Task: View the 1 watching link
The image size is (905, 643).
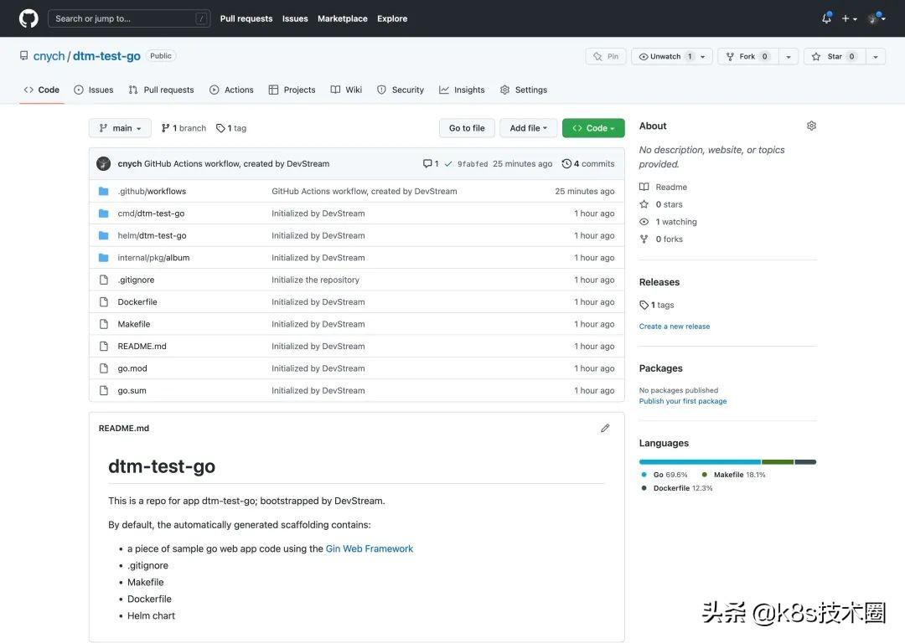Action: point(668,221)
